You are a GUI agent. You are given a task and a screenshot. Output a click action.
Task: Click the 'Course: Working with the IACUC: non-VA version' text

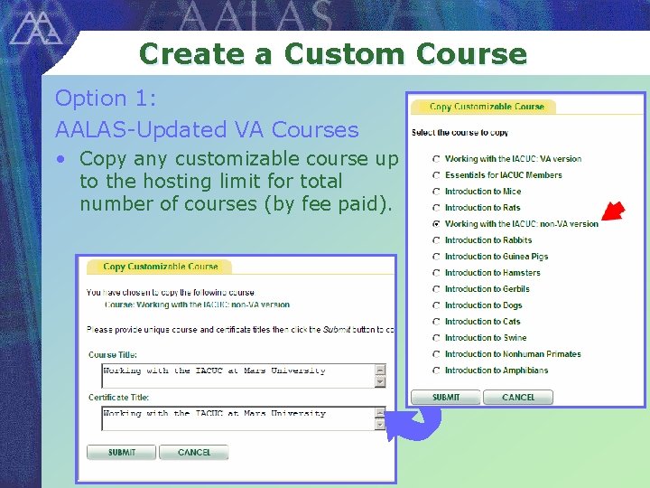[198, 305]
